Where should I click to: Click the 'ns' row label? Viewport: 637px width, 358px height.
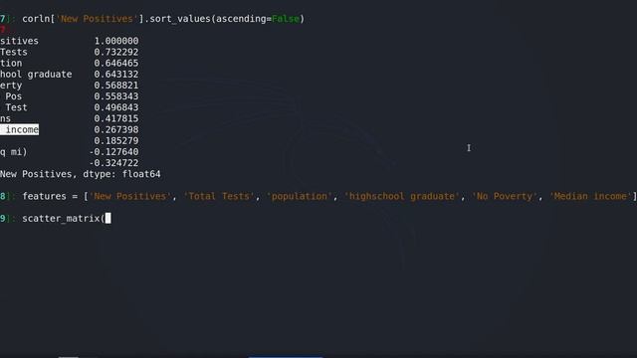click(5, 118)
